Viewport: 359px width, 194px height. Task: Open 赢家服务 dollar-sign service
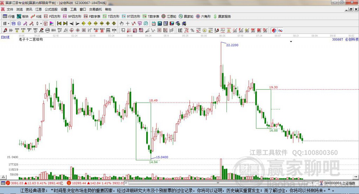click(222, 16)
